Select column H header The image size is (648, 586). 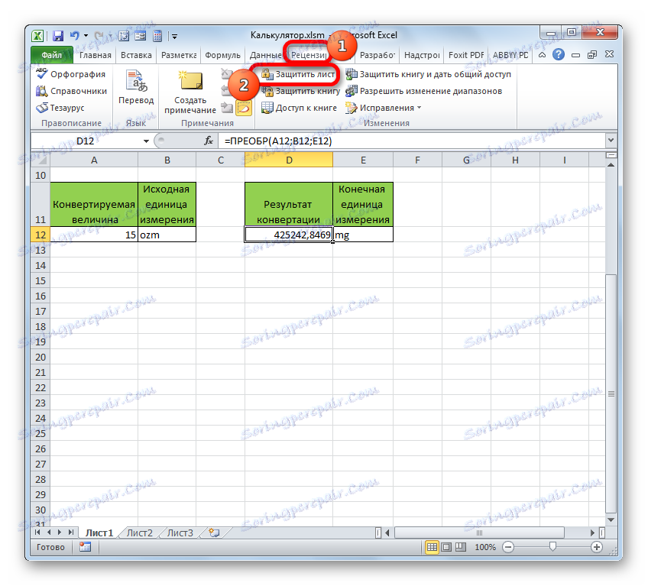pyautogui.click(x=515, y=160)
